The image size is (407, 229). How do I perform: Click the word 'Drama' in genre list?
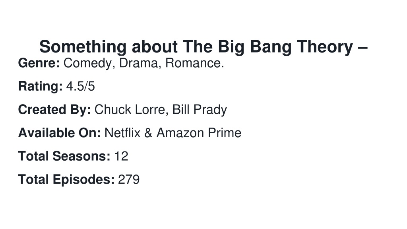click(138, 63)
